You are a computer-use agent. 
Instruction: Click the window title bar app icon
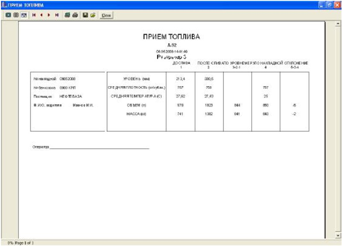[4, 5]
